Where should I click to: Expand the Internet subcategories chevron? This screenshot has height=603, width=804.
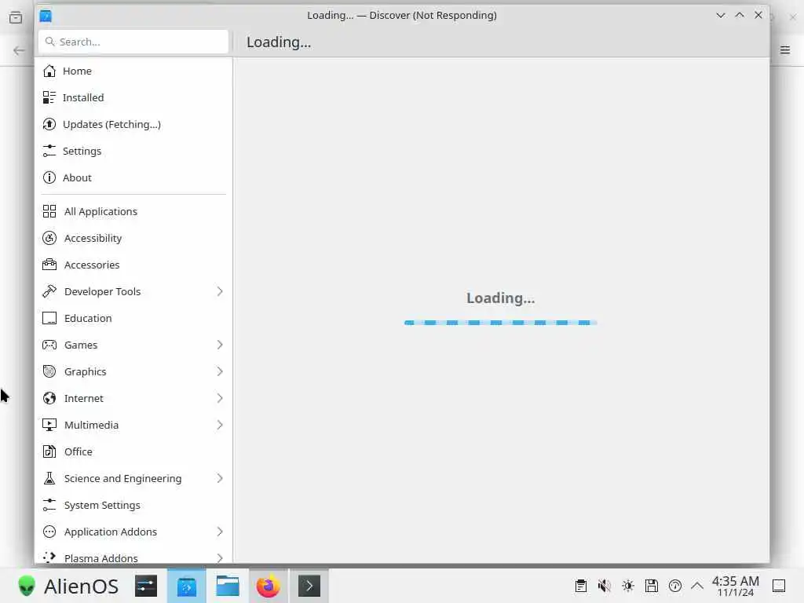(x=220, y=398)
